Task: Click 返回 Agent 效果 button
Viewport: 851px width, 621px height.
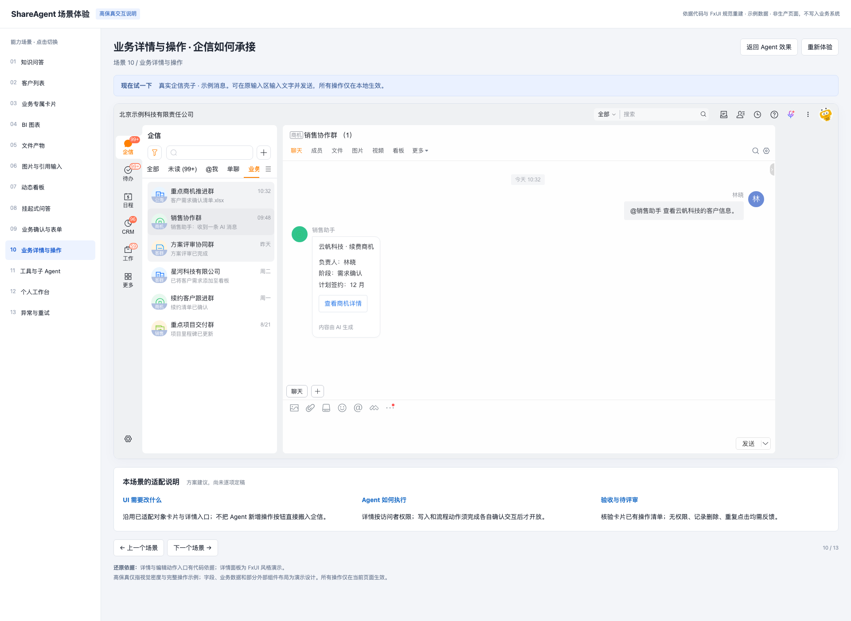Action: (769, 47)
